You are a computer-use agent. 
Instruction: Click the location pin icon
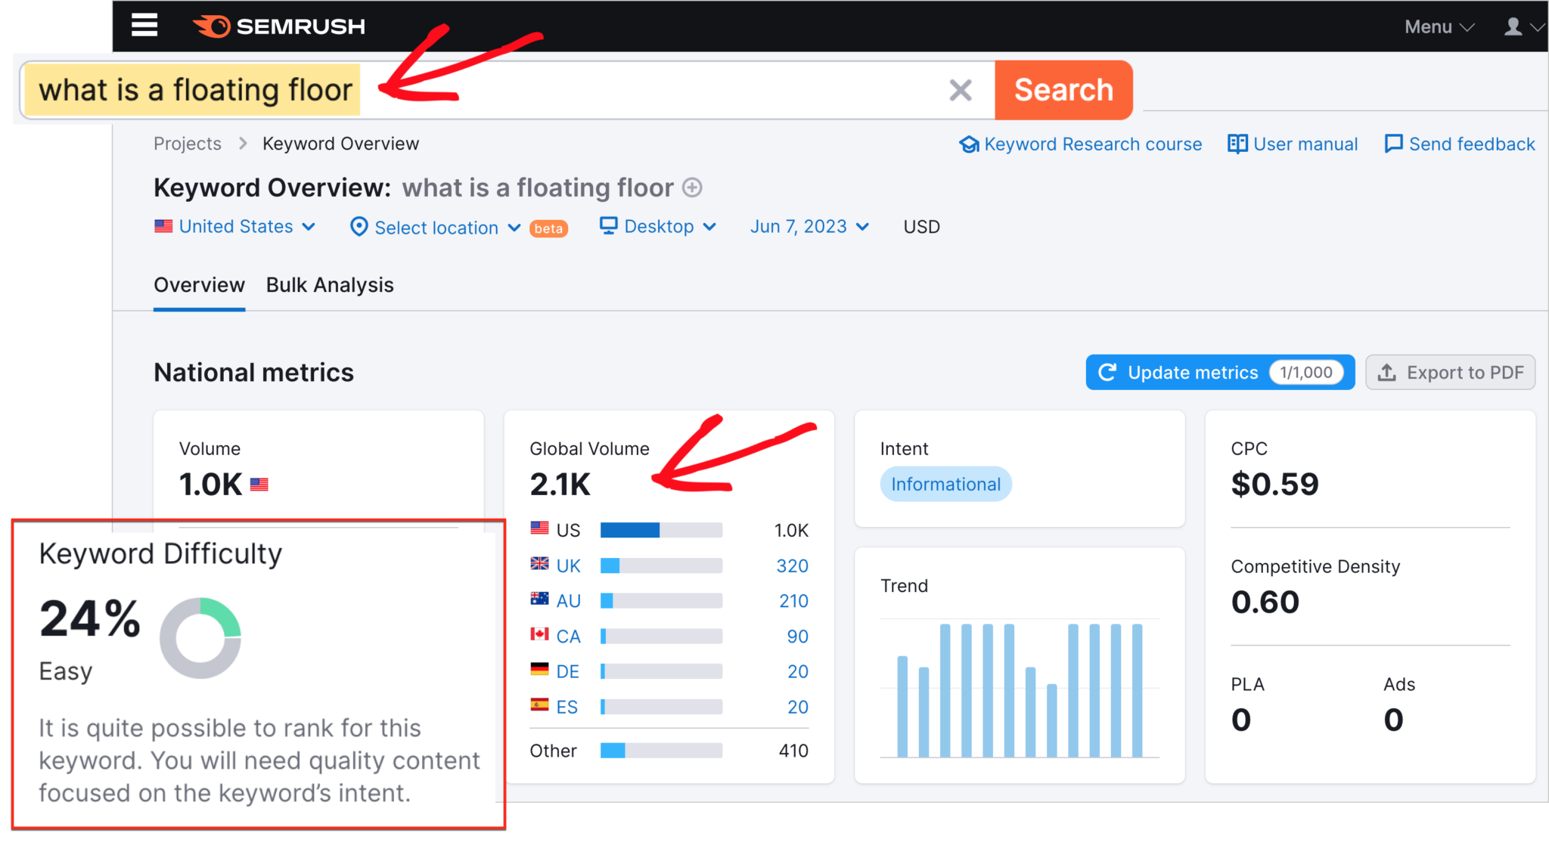(x=359, y=227)
